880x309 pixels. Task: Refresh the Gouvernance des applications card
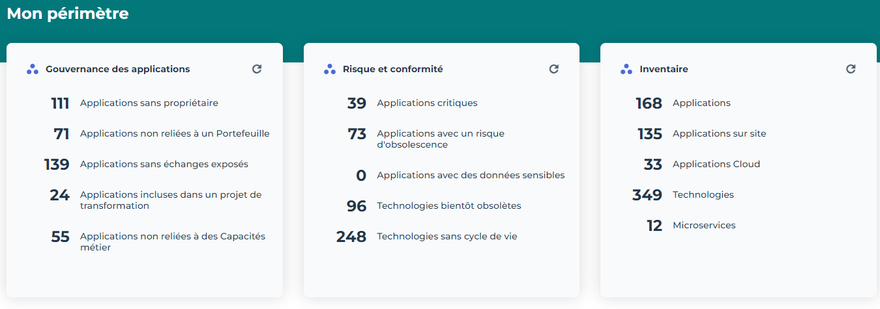click(x=257, y=69)
